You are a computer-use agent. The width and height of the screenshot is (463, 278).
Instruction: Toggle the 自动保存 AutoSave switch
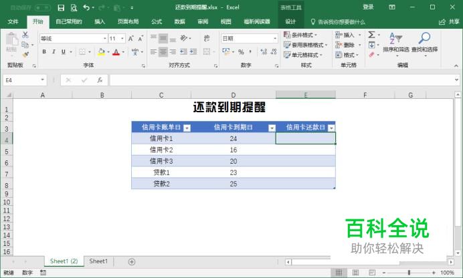(43, 8)
